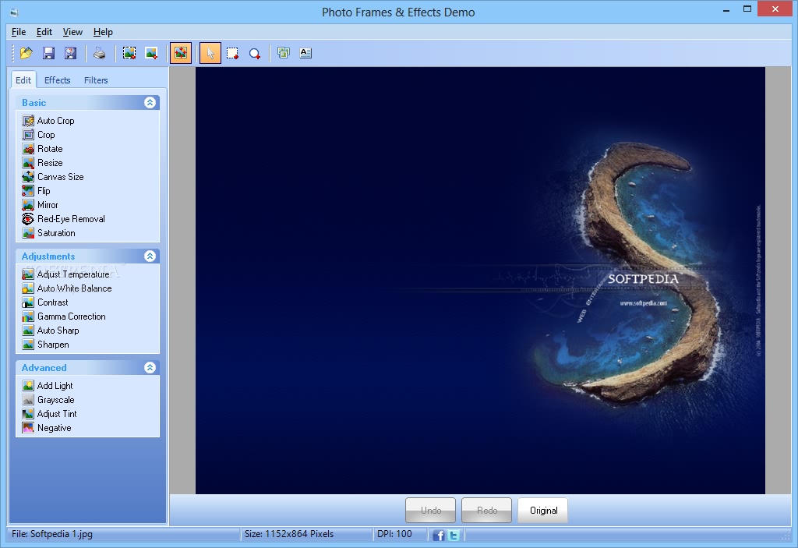
Task: Choose the Adjust Tint option
Action: click(57, 414)
